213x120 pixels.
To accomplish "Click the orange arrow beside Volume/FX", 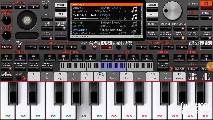I will coord(171,69).
